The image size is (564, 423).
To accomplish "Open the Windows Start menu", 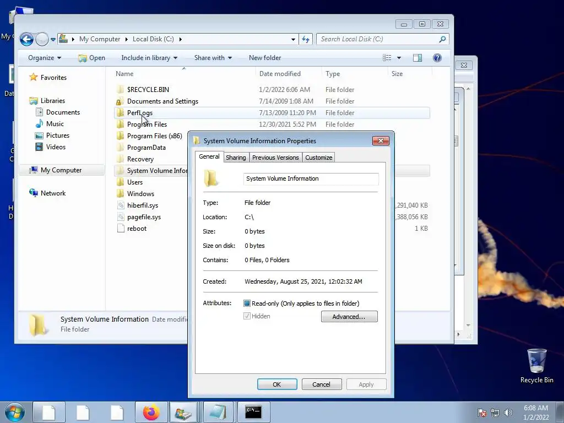I will (15, 412).
